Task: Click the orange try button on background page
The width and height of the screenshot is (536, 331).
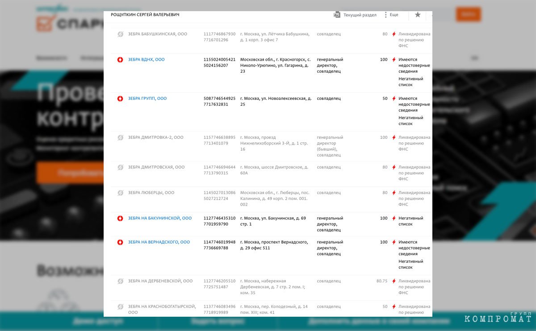Action: pyautogui.click(x=70, y=173)
